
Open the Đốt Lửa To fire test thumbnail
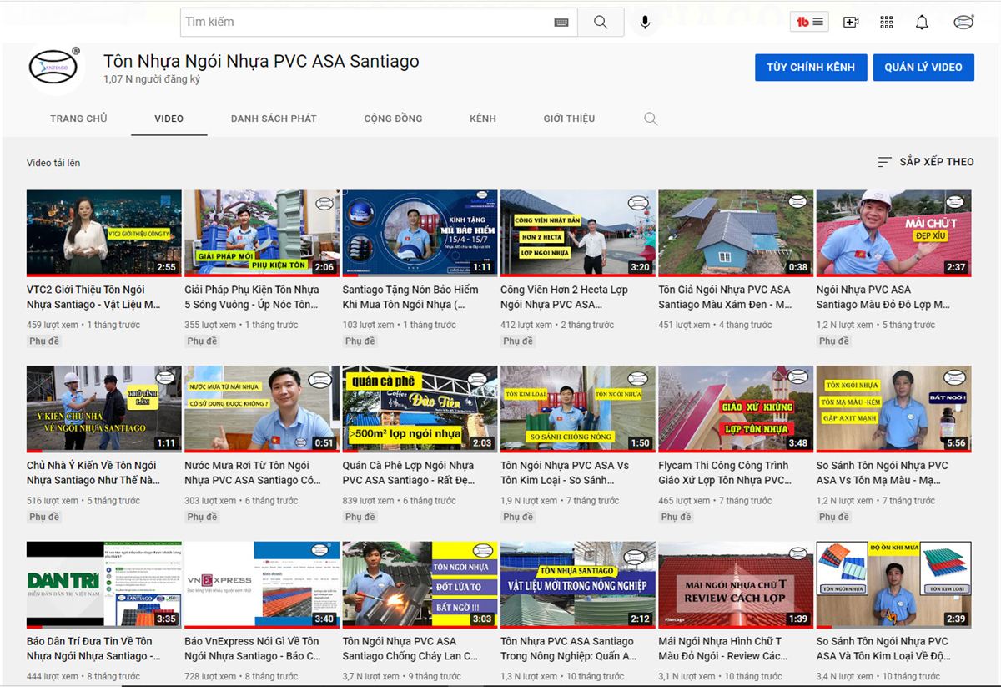click(x=420, y=585)
